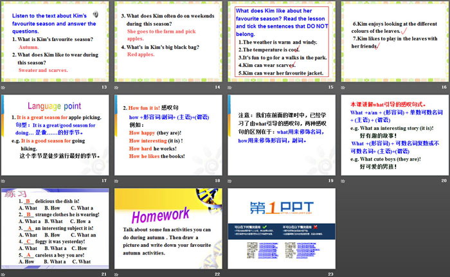Viewport: 450px width, 277px height.
Task: Select slide 16 thumbnail about colours of leaves
Action: tap(395, 42)
